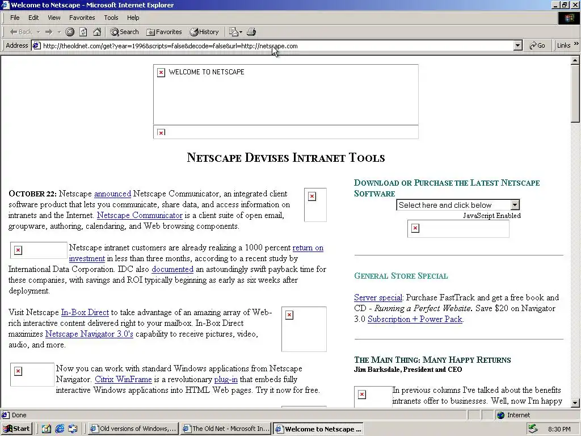Click the Forward arrow button
Screen dimensions: 581x436
pos(49,32)
